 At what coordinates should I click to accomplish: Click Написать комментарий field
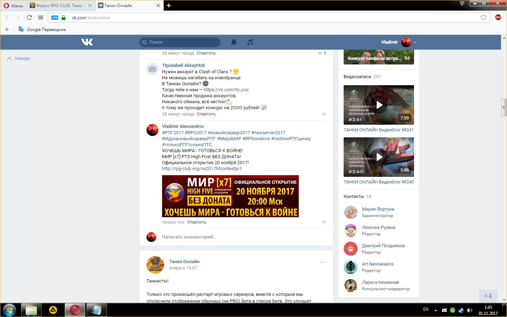(189, 237)
